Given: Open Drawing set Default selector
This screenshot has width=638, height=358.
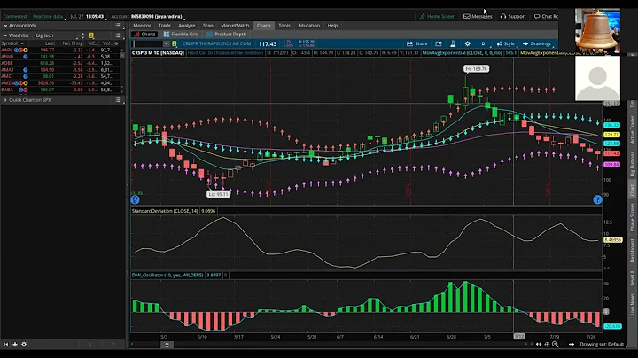Looking at the screenshot, I should pyautogui.click(x=602, y=344).
